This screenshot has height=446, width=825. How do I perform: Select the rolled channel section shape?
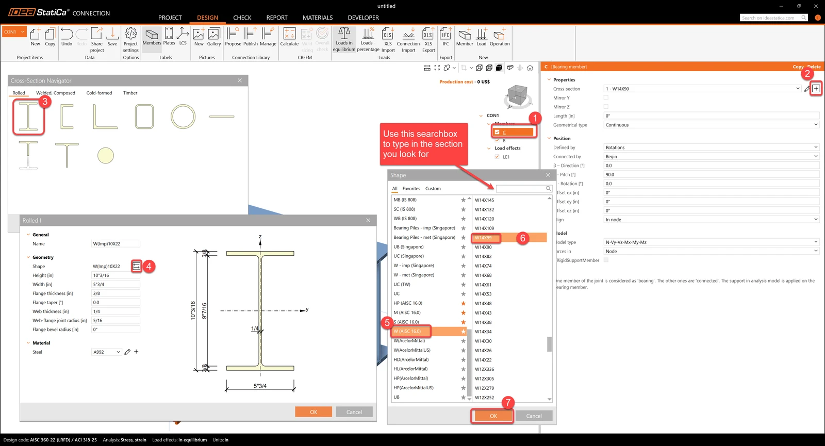tap(67, 117)
